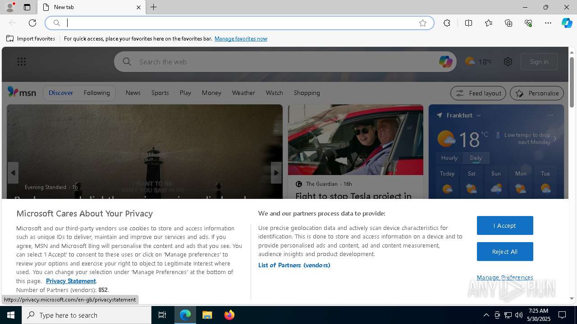Select Sun forecast day
577x324 pixels.
[x=496, y=182]
